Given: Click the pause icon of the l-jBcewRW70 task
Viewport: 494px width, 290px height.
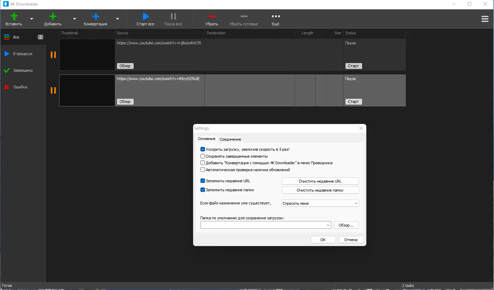Looking at the screenshot, I should (53, 55).
